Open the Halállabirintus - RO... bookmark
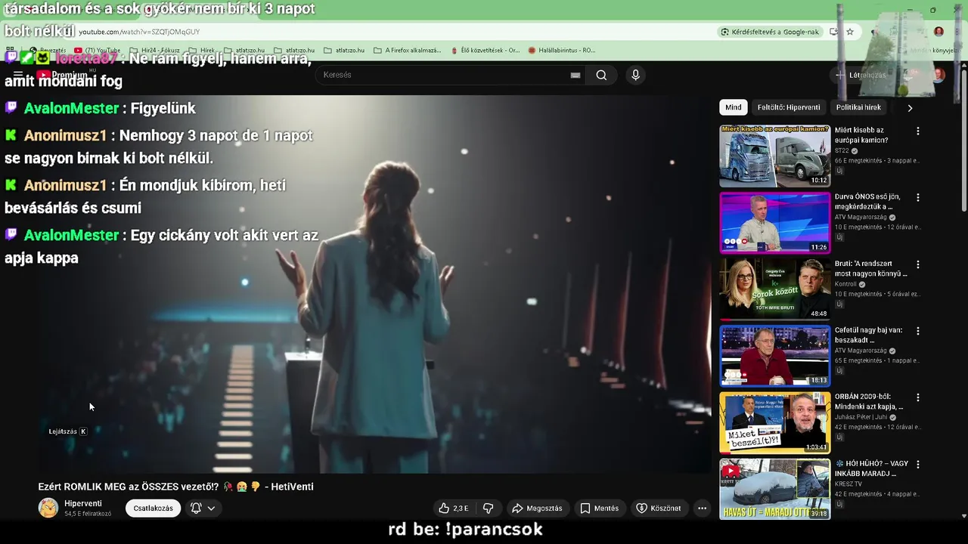Screen dimensions: 968x544 pyautogui.click(x=562, y=51)
